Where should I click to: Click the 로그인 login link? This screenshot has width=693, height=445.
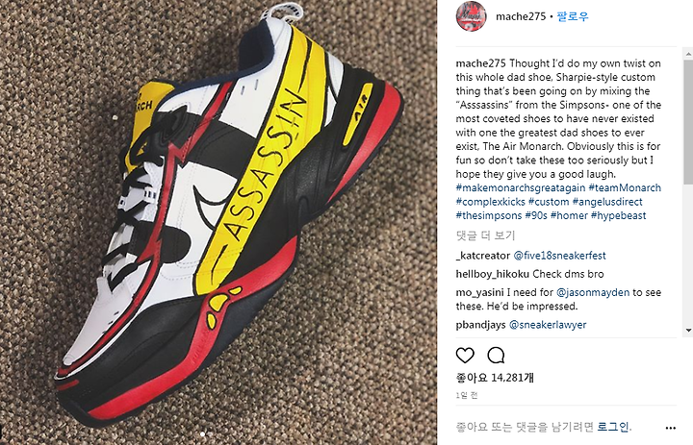612,427
